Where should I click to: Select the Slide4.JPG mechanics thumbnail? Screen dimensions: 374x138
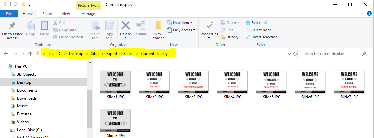click(233, 82)
